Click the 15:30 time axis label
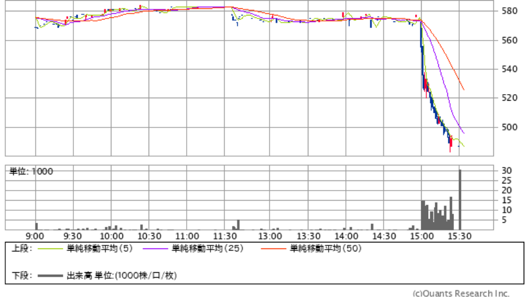Viewport: 529px width, 305px height. [459, 236]
